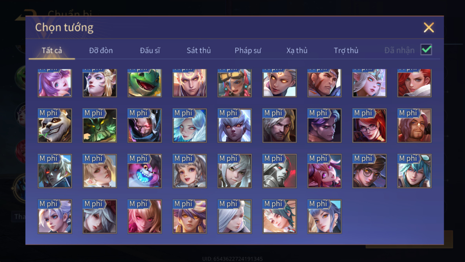Select the Tất cả tab
The width and height of the screenshot is (465, 262).
52,50
